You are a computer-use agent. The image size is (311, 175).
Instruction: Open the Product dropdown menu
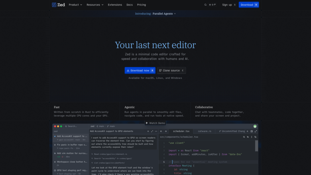coord(75,5)
